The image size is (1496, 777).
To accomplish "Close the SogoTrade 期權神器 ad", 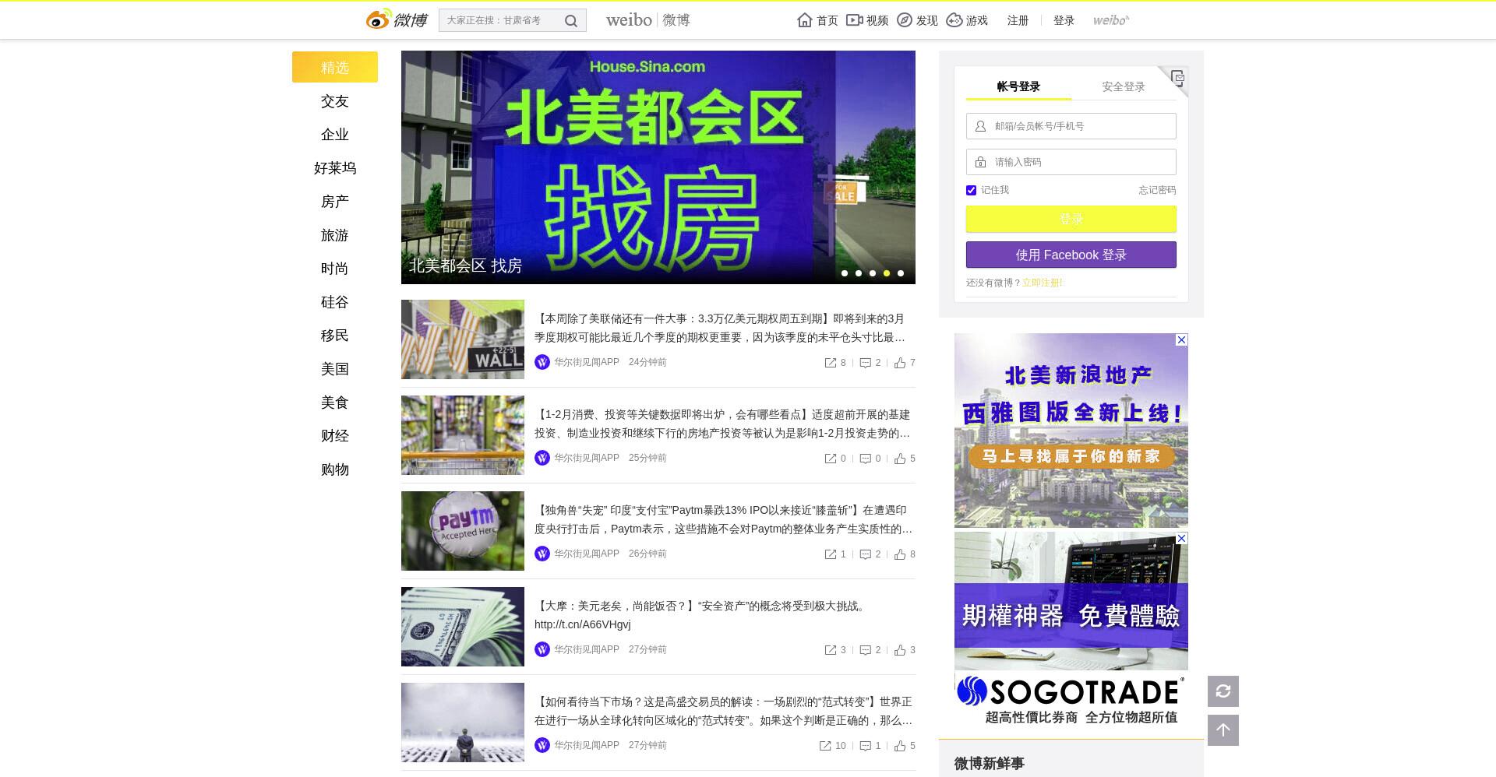I will (x=1182, y=538).
